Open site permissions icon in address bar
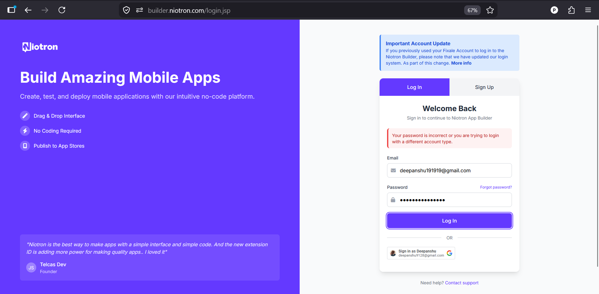 140,10
